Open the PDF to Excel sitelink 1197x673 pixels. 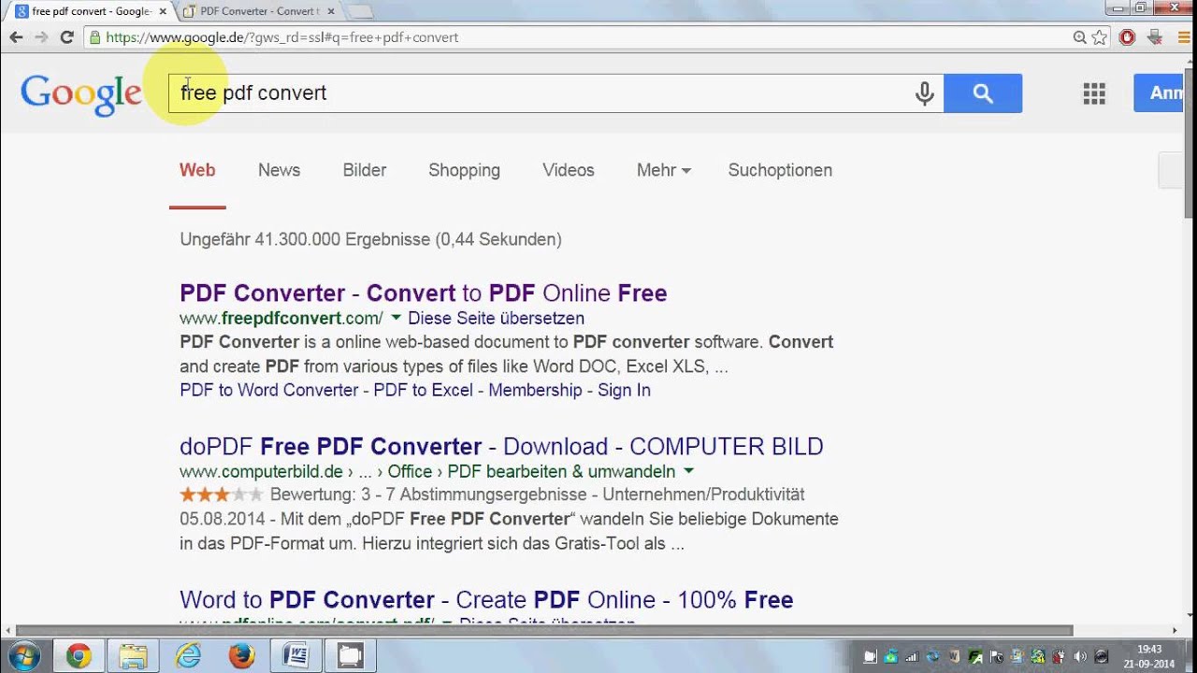(424, 390)
